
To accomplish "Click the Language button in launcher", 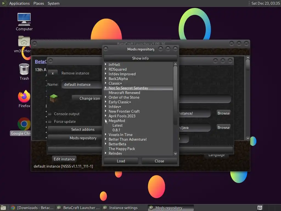I will click(x=217, y=156).
